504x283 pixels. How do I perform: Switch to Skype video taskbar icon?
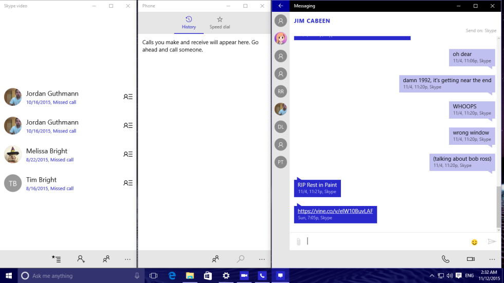point(244,276)
